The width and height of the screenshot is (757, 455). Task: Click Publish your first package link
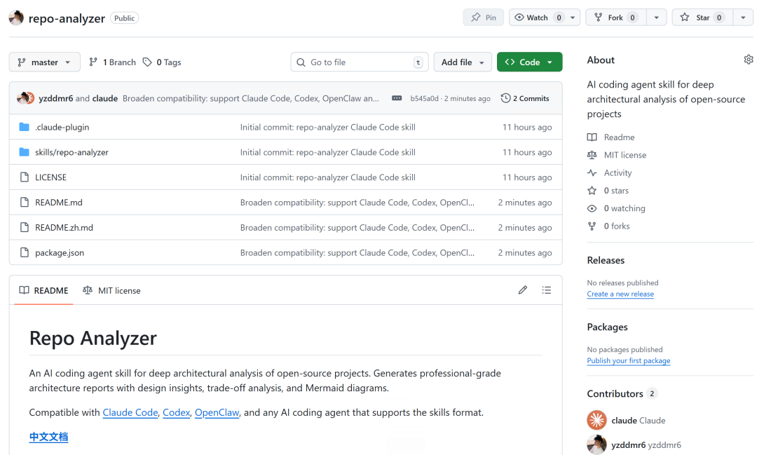629,360
